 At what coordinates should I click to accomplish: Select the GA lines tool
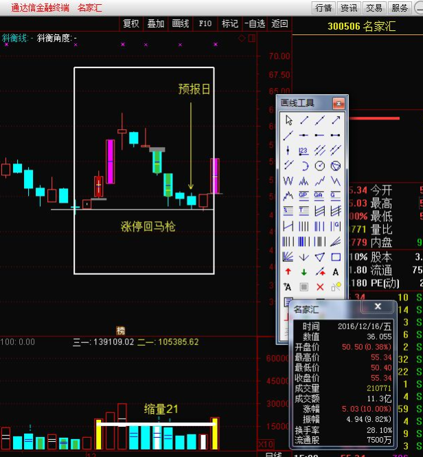tap(320, 196)
